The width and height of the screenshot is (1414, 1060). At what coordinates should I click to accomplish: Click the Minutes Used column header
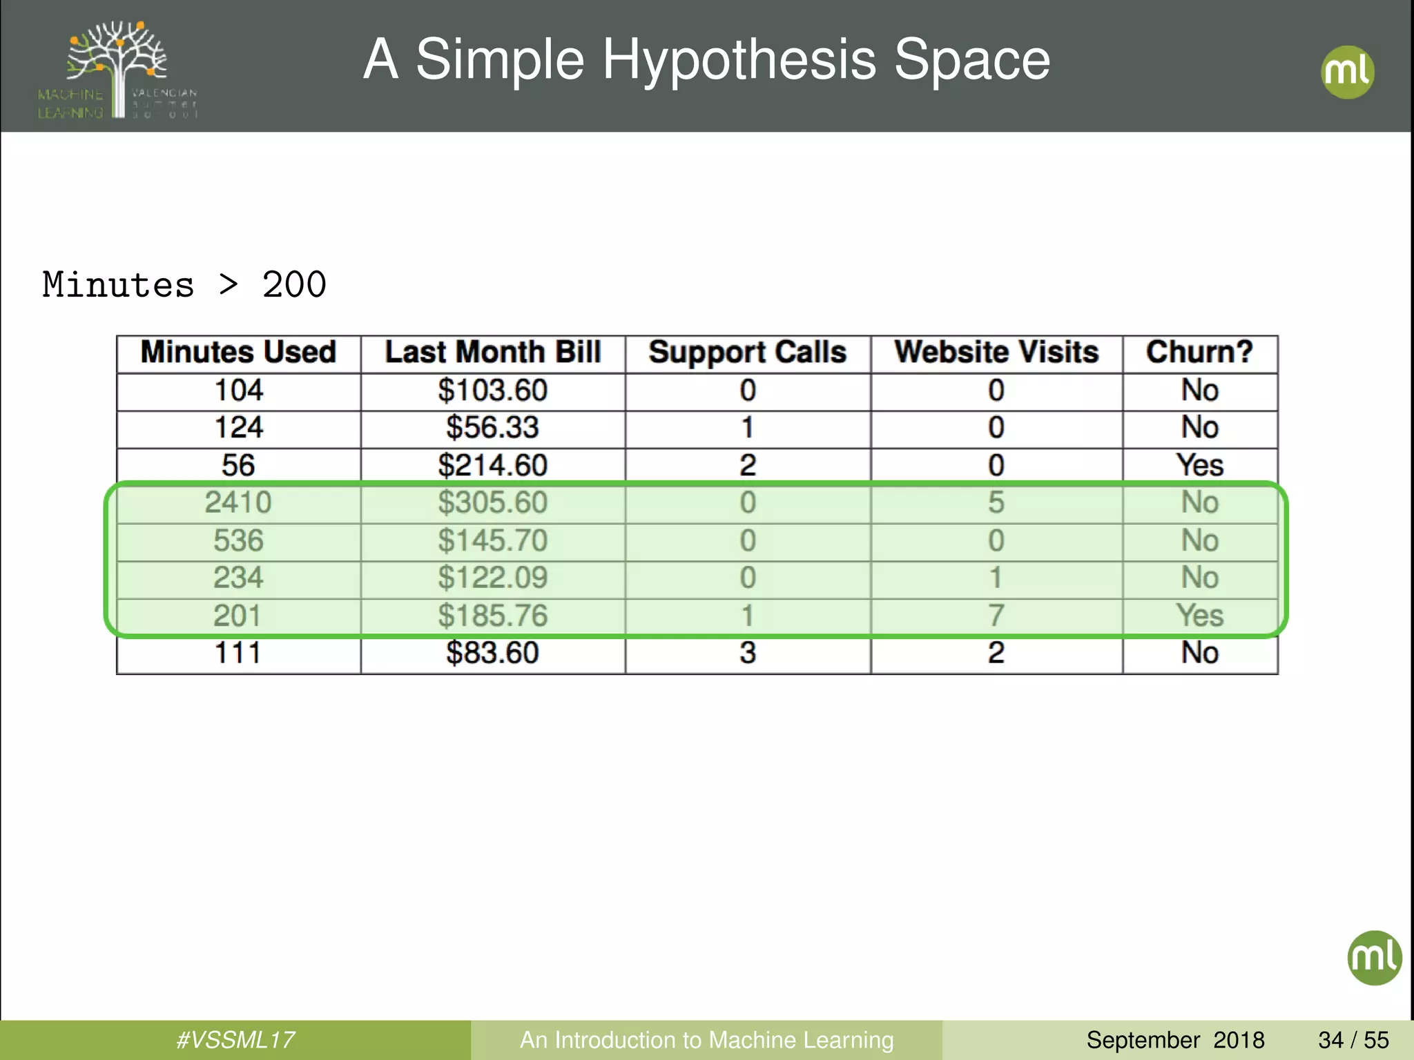click(x=238, y=353)
